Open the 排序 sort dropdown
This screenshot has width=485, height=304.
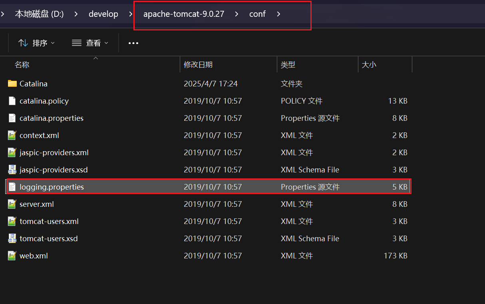click(x=37, y=43)
